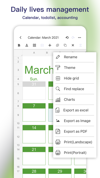Click the XLS file icon
Viewport: 100px width, 178px height.
point(58,110)
